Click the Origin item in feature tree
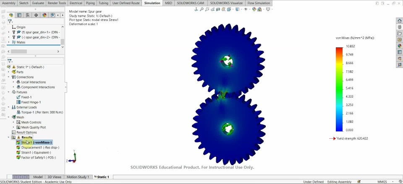403x184 pixels. pyautogui.click(x=18, y=27)
